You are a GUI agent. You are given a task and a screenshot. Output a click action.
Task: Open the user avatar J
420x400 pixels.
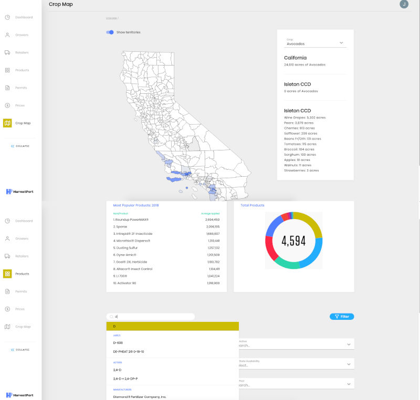(404, 4)
